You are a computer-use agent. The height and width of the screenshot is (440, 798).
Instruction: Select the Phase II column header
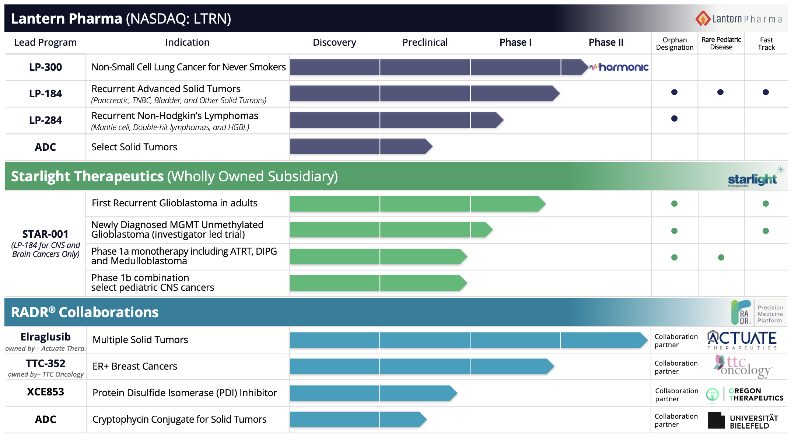pyautogui.click(x=606, y=42)
